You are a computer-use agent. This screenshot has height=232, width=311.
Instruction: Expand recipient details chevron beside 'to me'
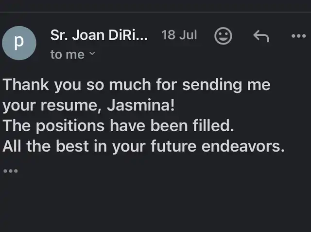click(92, 53)
